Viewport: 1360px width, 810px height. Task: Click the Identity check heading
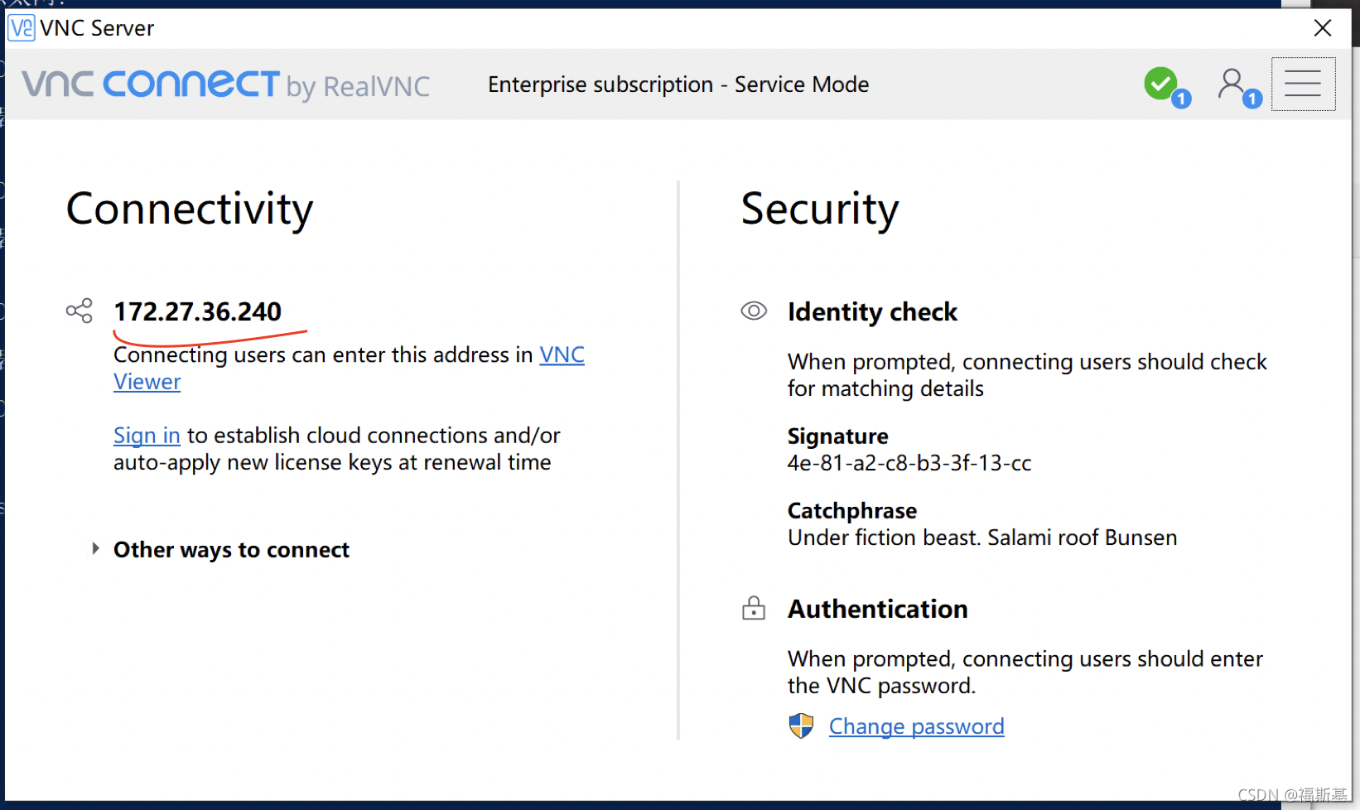[x=872, y=312]
